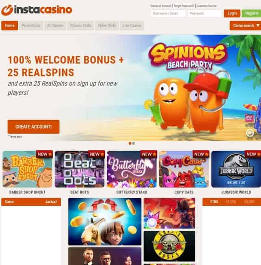Select the €100 winners tab
261x265 pixels.
214,202
